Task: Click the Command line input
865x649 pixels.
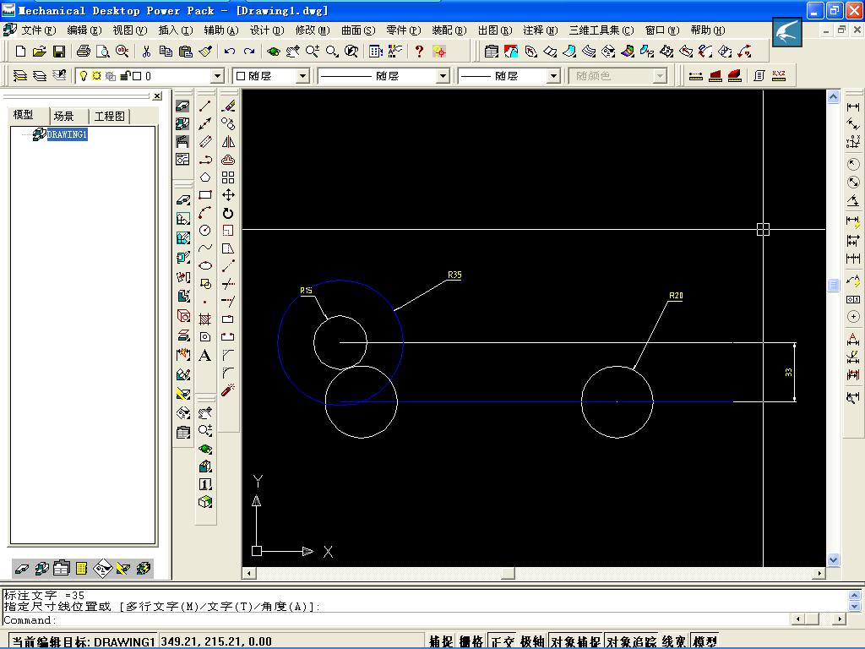Action: (x=397, y=619)
